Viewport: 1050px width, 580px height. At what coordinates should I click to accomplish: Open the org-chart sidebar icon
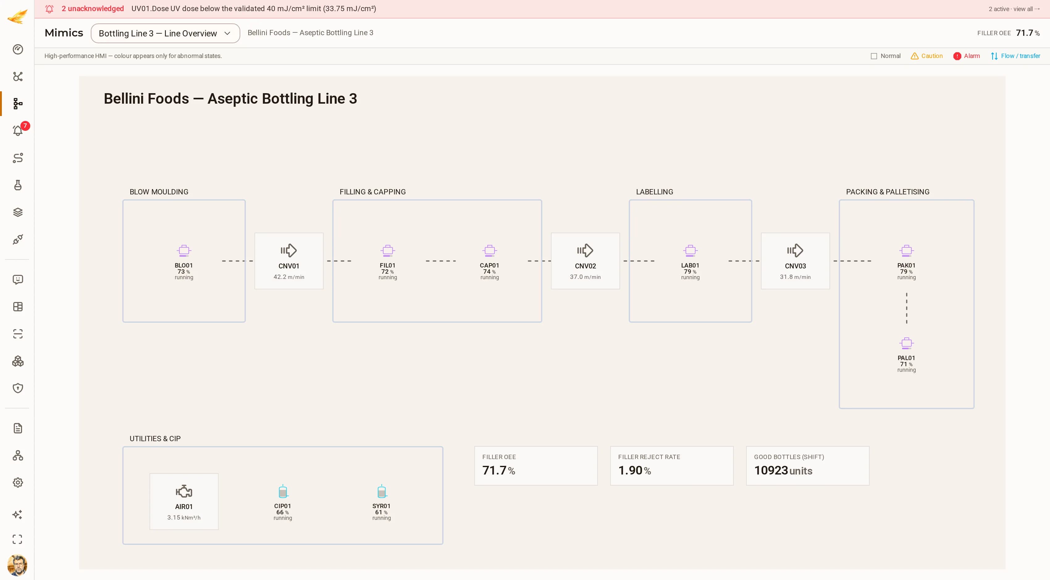[18, 455]
